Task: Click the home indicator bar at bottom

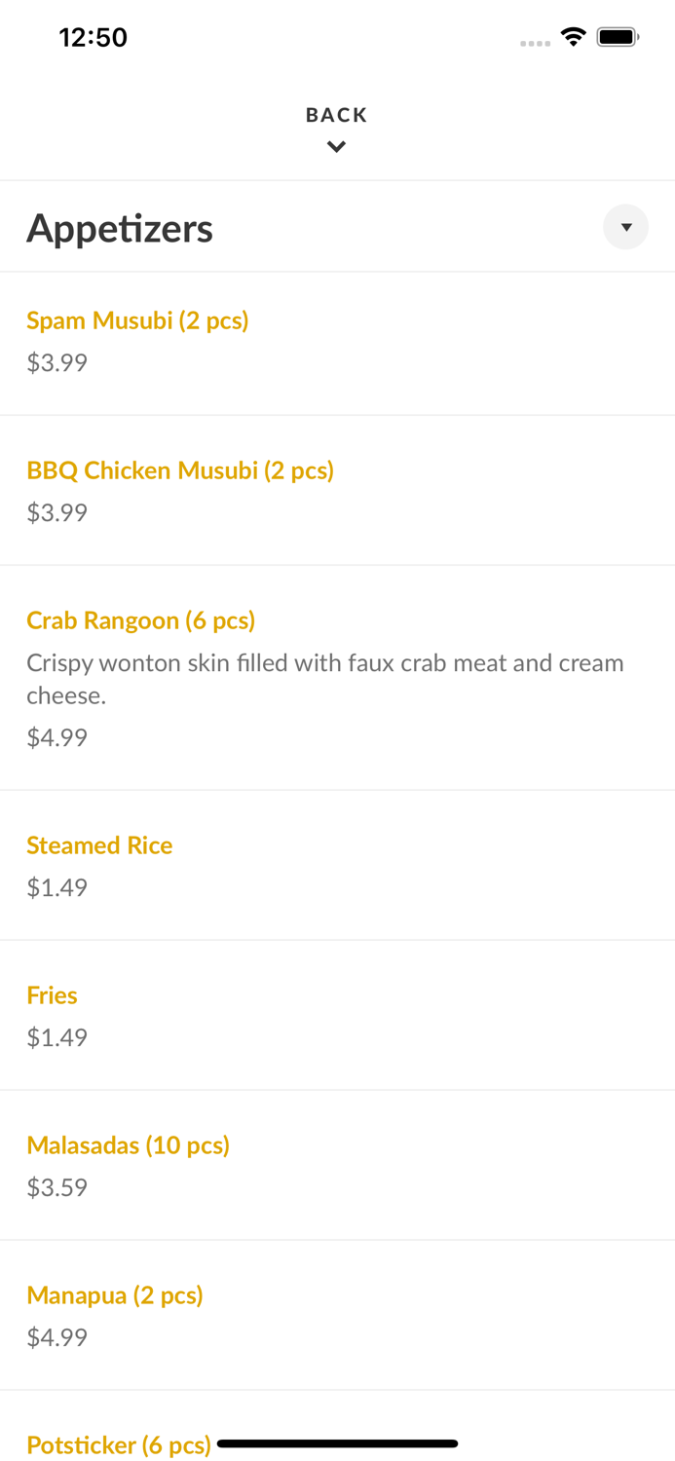Action: (x=337, y=1443)
